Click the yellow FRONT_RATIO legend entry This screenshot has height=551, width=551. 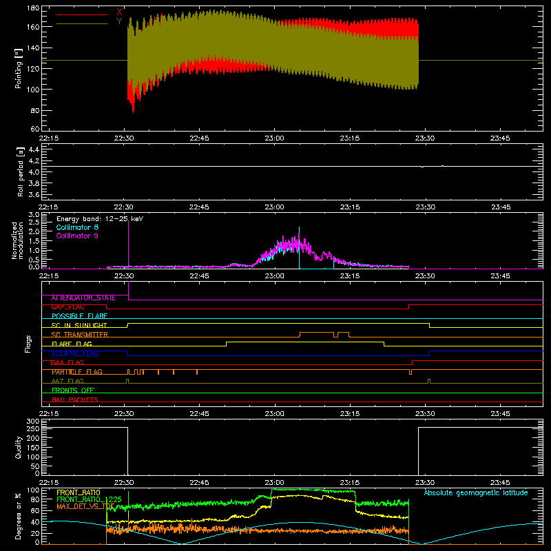click(x=79, y=492)
